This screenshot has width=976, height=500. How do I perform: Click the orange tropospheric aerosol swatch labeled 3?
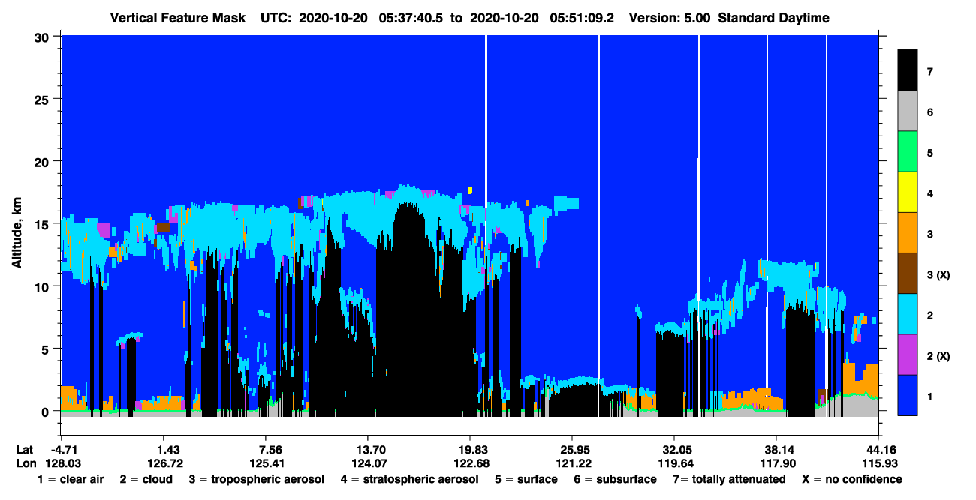tap(908, 232)
